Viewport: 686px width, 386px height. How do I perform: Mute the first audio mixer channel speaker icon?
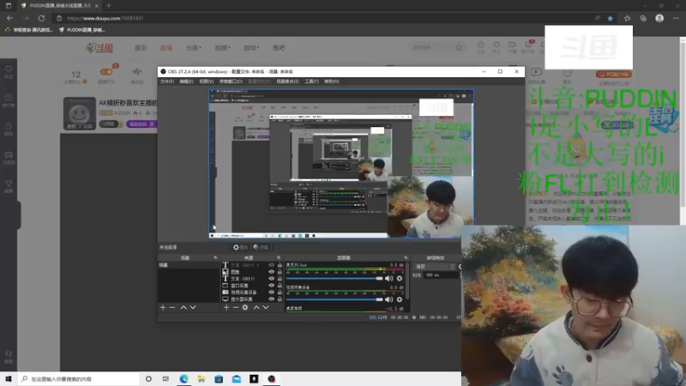389,278
